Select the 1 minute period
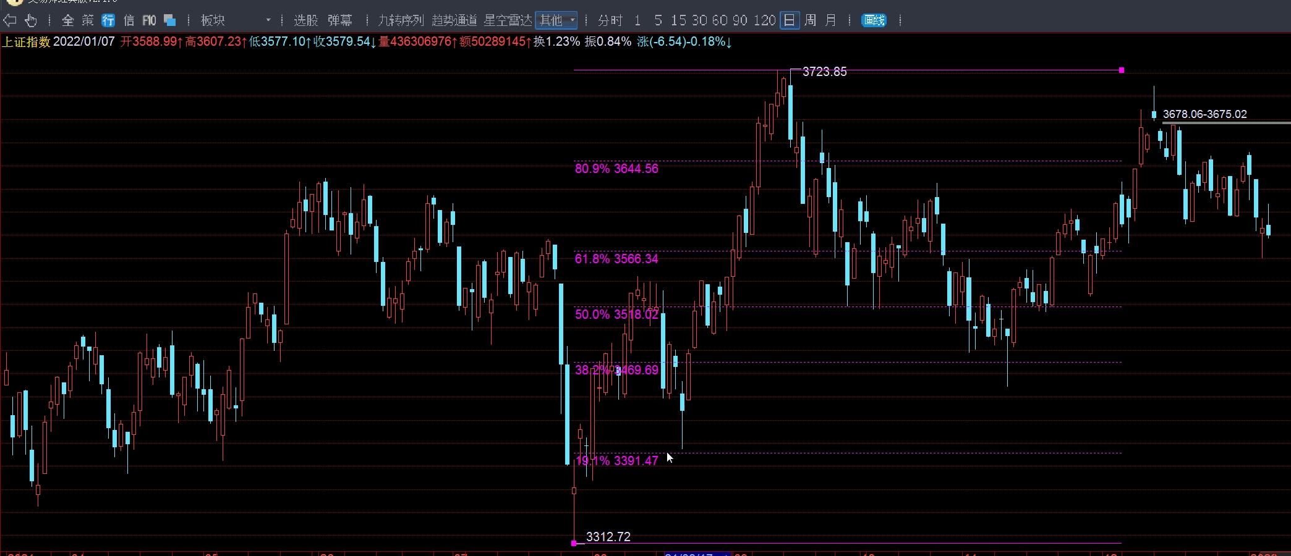This screenshot has height=556, width=1291. 637,20
